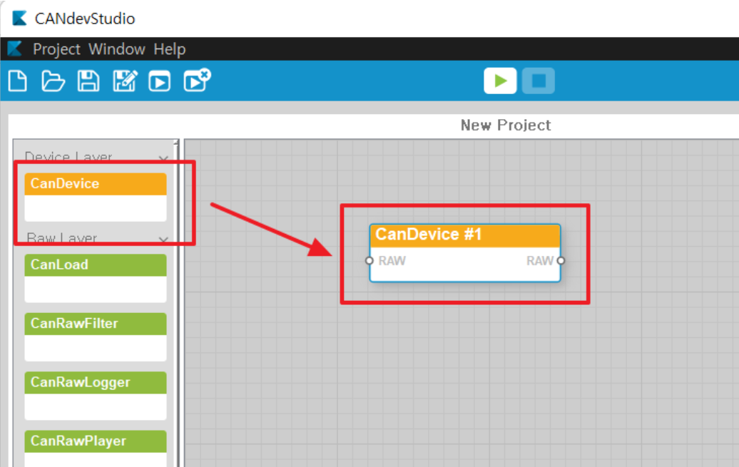Click the right RAW output port of CanDevice #1
Screen dimensions: 739x467
coord(561,260)
